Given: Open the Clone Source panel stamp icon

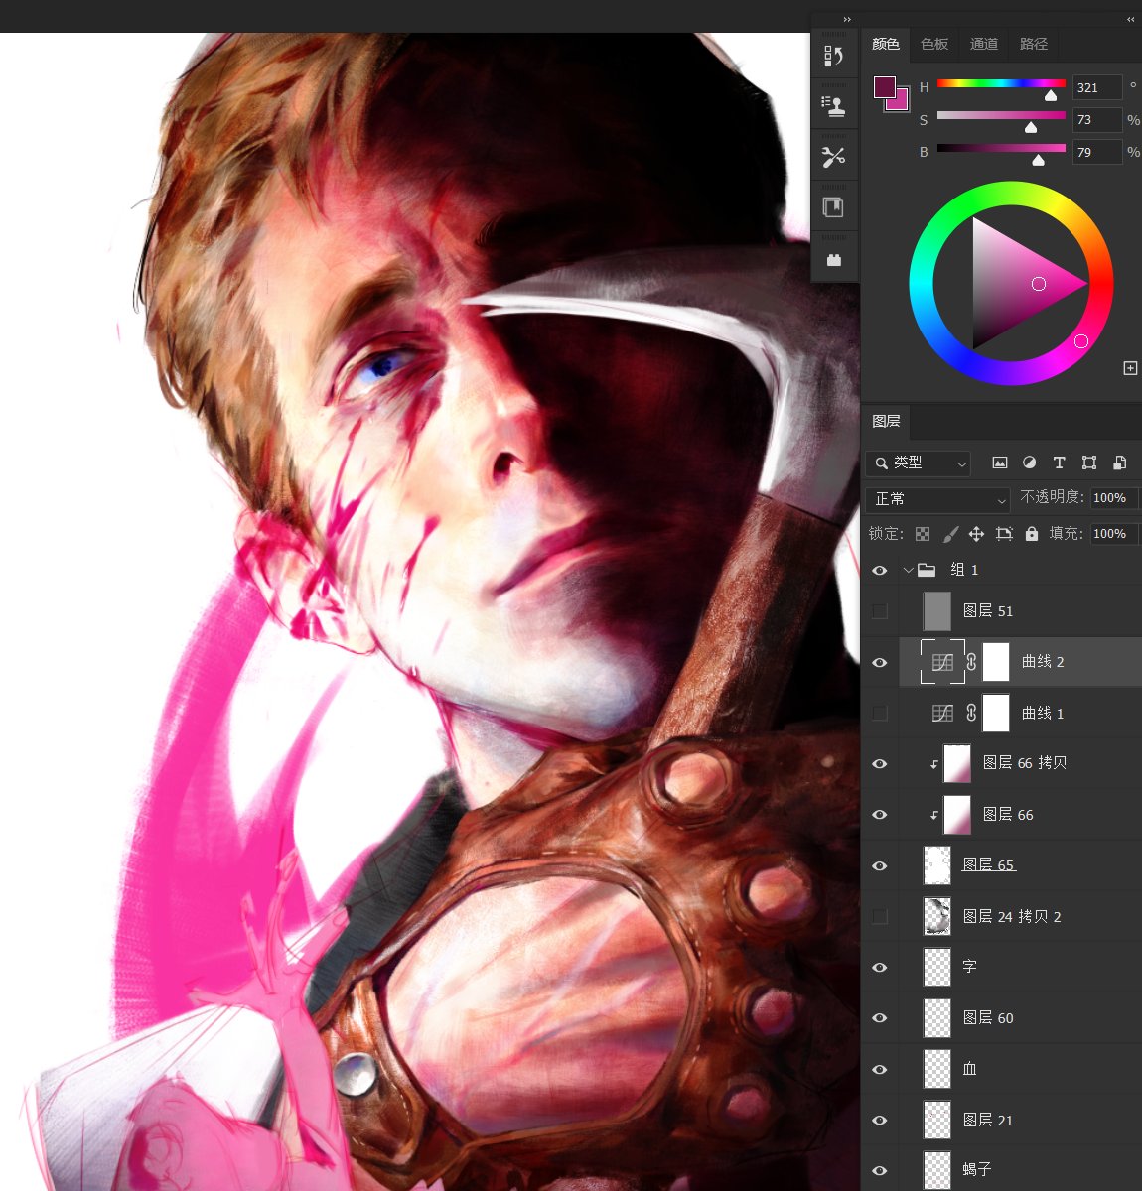Looking at the screenshot, I should pyautogui.click(x=834, y=106).
